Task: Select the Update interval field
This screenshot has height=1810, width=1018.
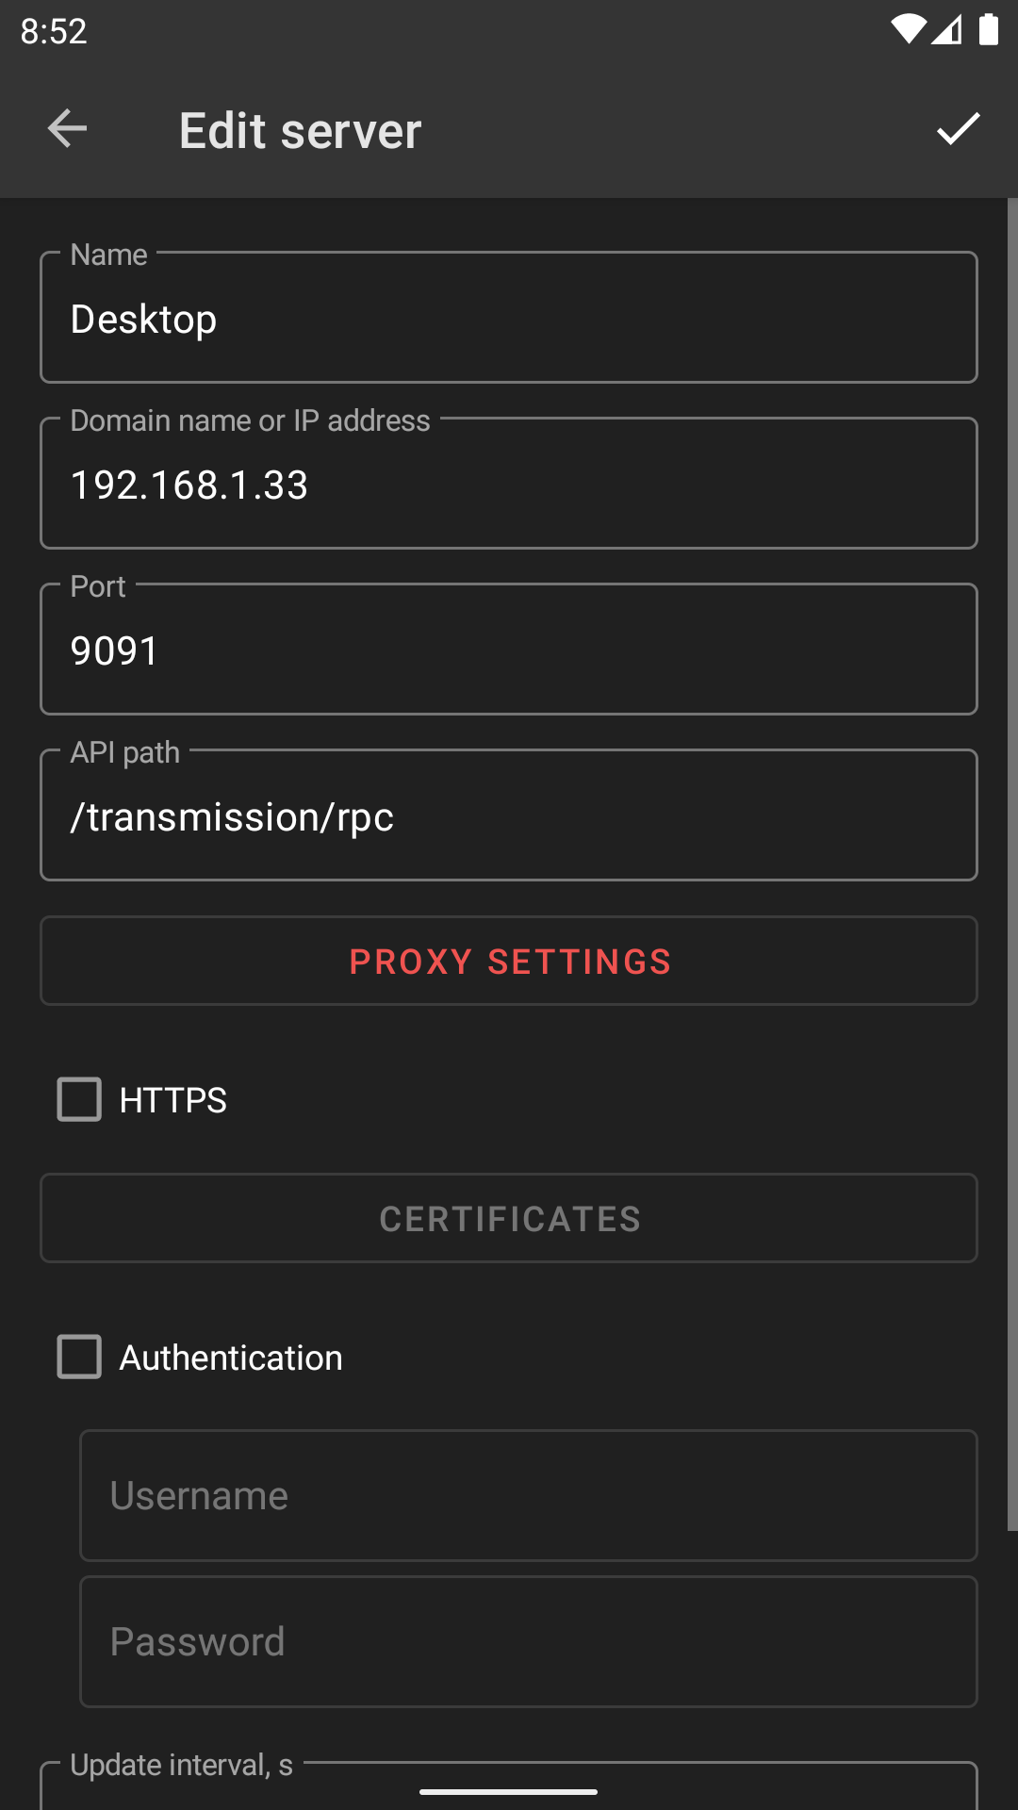Action: click(x=509, y=1787)
